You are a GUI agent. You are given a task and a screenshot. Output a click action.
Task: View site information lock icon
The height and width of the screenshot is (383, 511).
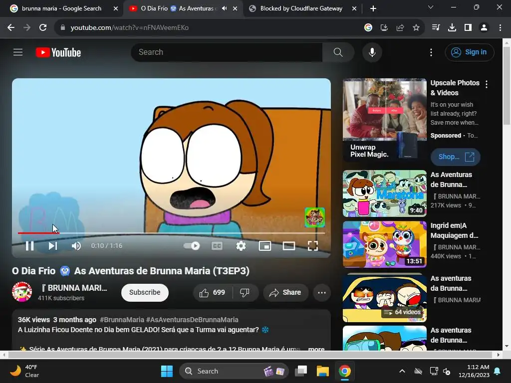click(63, 28)
